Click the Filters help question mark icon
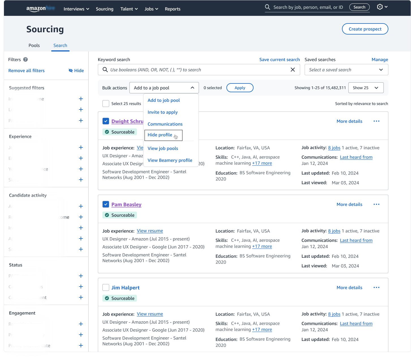 (x=25, y=59)
